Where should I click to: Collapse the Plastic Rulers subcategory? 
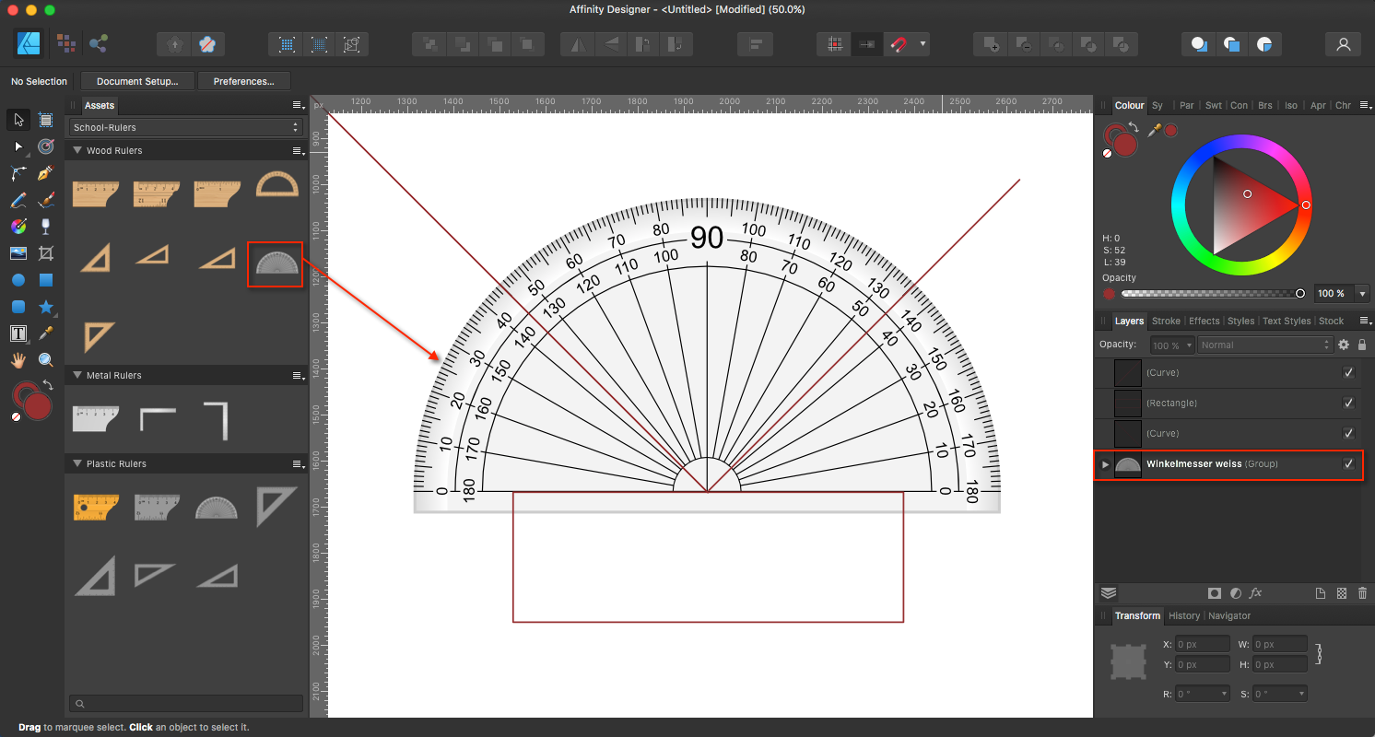(x=77, y=463)
